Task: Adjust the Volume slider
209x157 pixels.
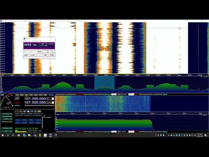Action: click(39, 106)
